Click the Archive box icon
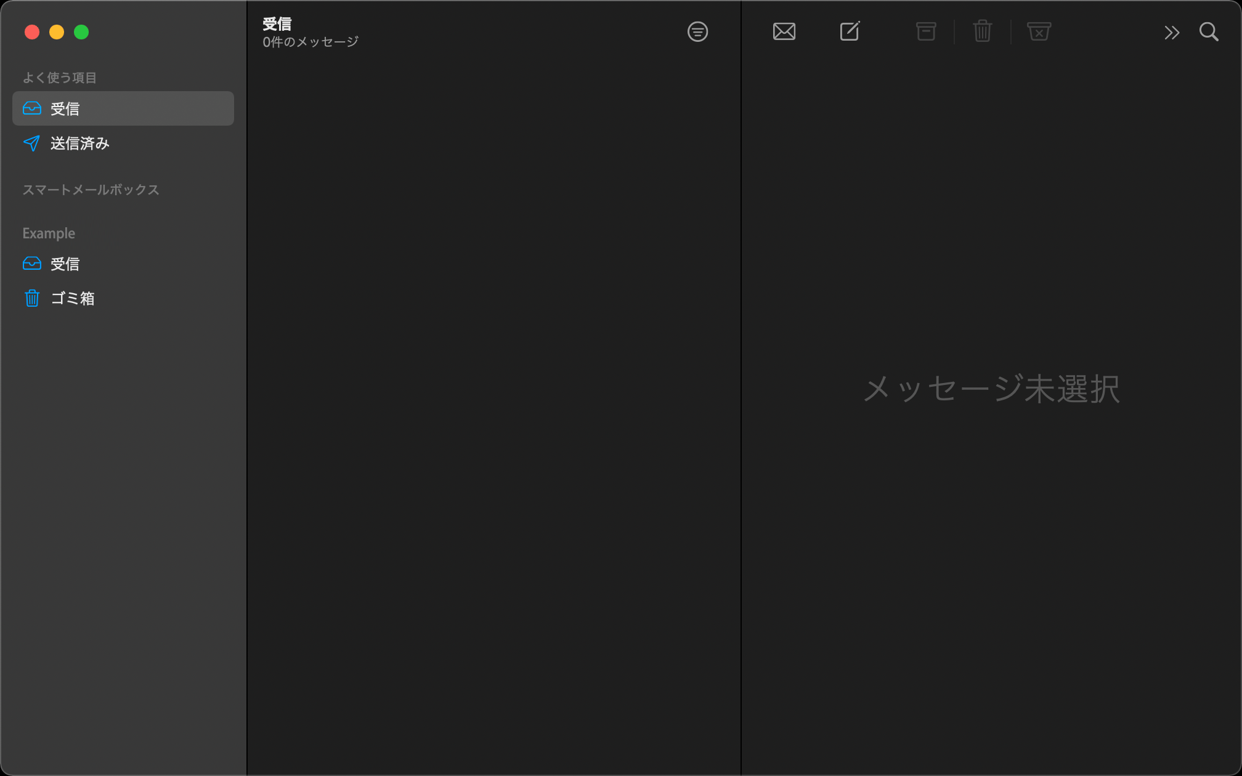This screenshot has width=1242, height=776. click(925, 31)
